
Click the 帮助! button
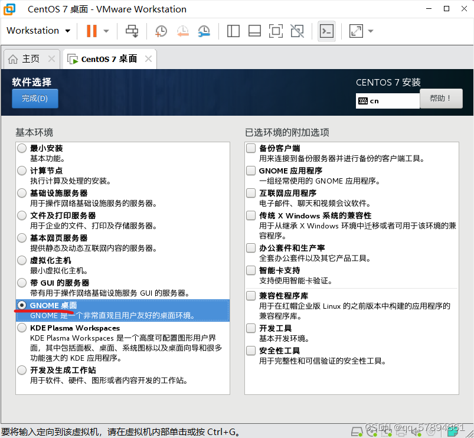(441, 99)
